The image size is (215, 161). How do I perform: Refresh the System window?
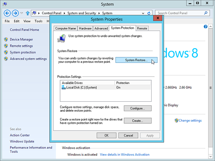click(149, 13)
